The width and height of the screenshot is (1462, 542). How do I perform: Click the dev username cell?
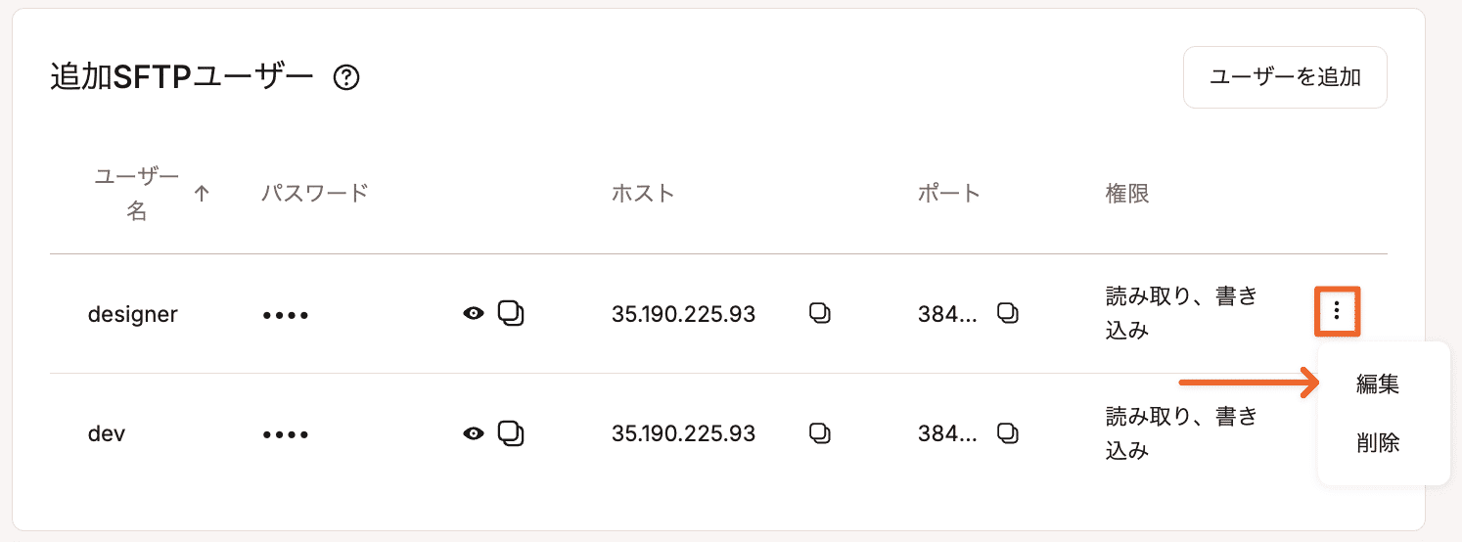[x=107, y=433]
